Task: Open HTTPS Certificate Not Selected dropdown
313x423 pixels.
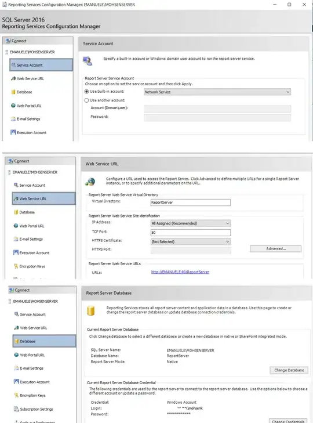Action: 191,242
